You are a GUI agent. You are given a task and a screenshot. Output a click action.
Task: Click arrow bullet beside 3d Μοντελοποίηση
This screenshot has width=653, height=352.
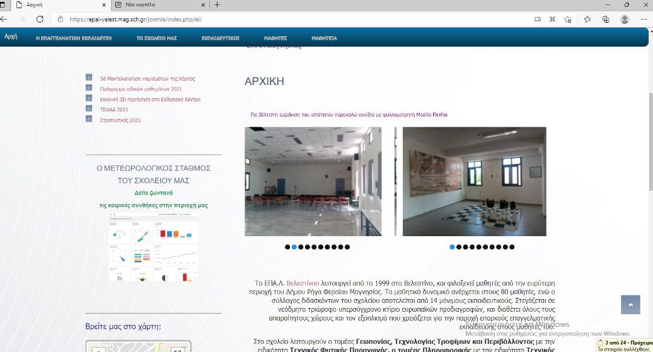89,77
